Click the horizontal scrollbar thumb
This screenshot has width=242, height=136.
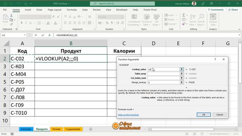click(x=182, y=129)
